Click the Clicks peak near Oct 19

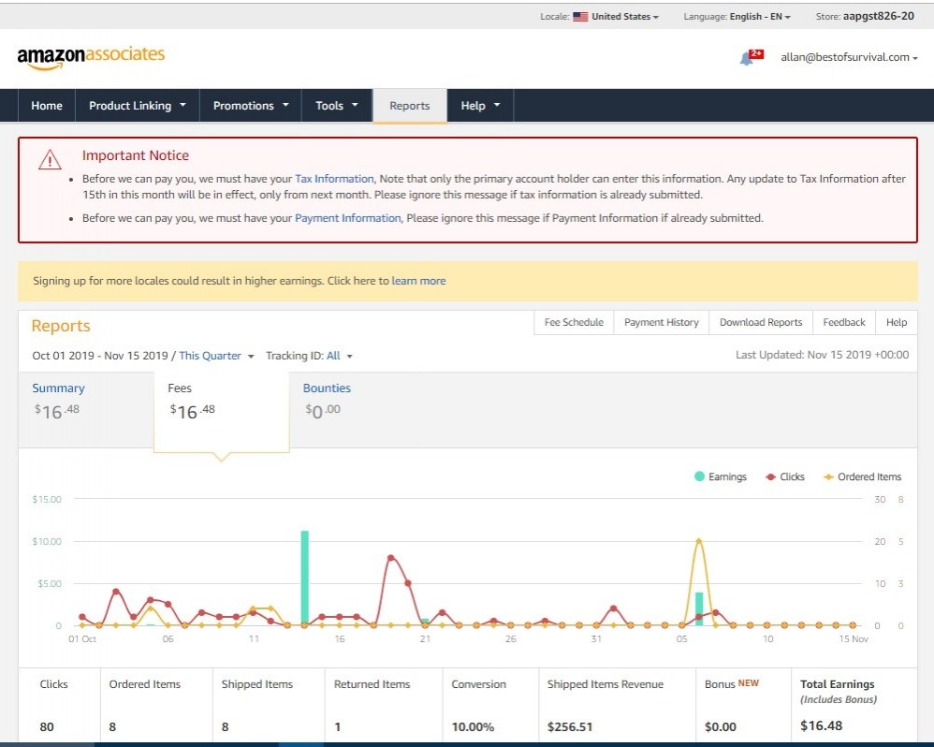[x=391, y=558]
